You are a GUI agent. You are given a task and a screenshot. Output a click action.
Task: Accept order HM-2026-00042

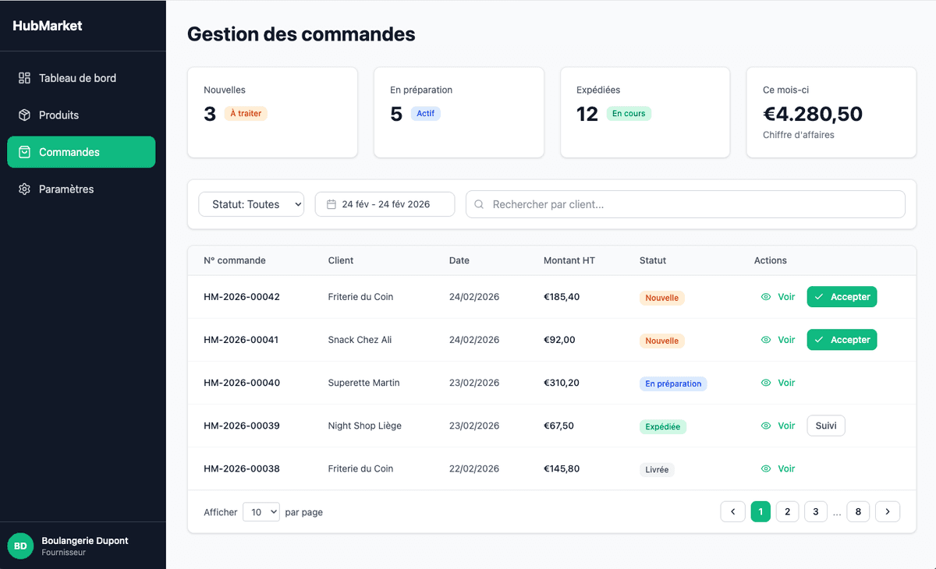click(x=842, y=297)
